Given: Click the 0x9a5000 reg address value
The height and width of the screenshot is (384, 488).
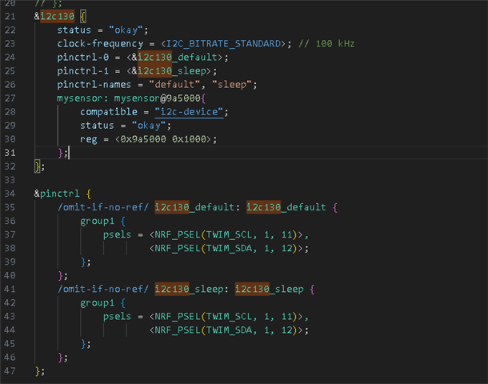Looking at the screenshot, I should [x=143, y=139].
